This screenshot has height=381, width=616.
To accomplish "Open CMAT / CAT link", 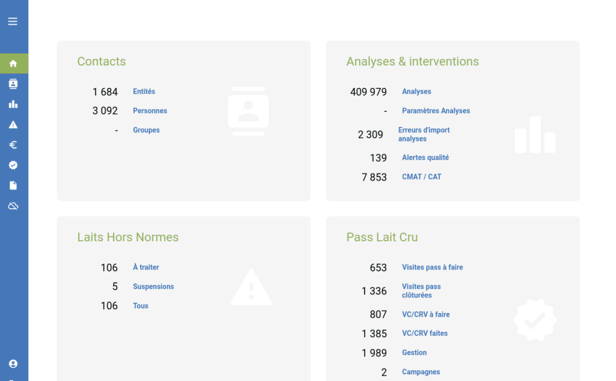I will (421, 177).
